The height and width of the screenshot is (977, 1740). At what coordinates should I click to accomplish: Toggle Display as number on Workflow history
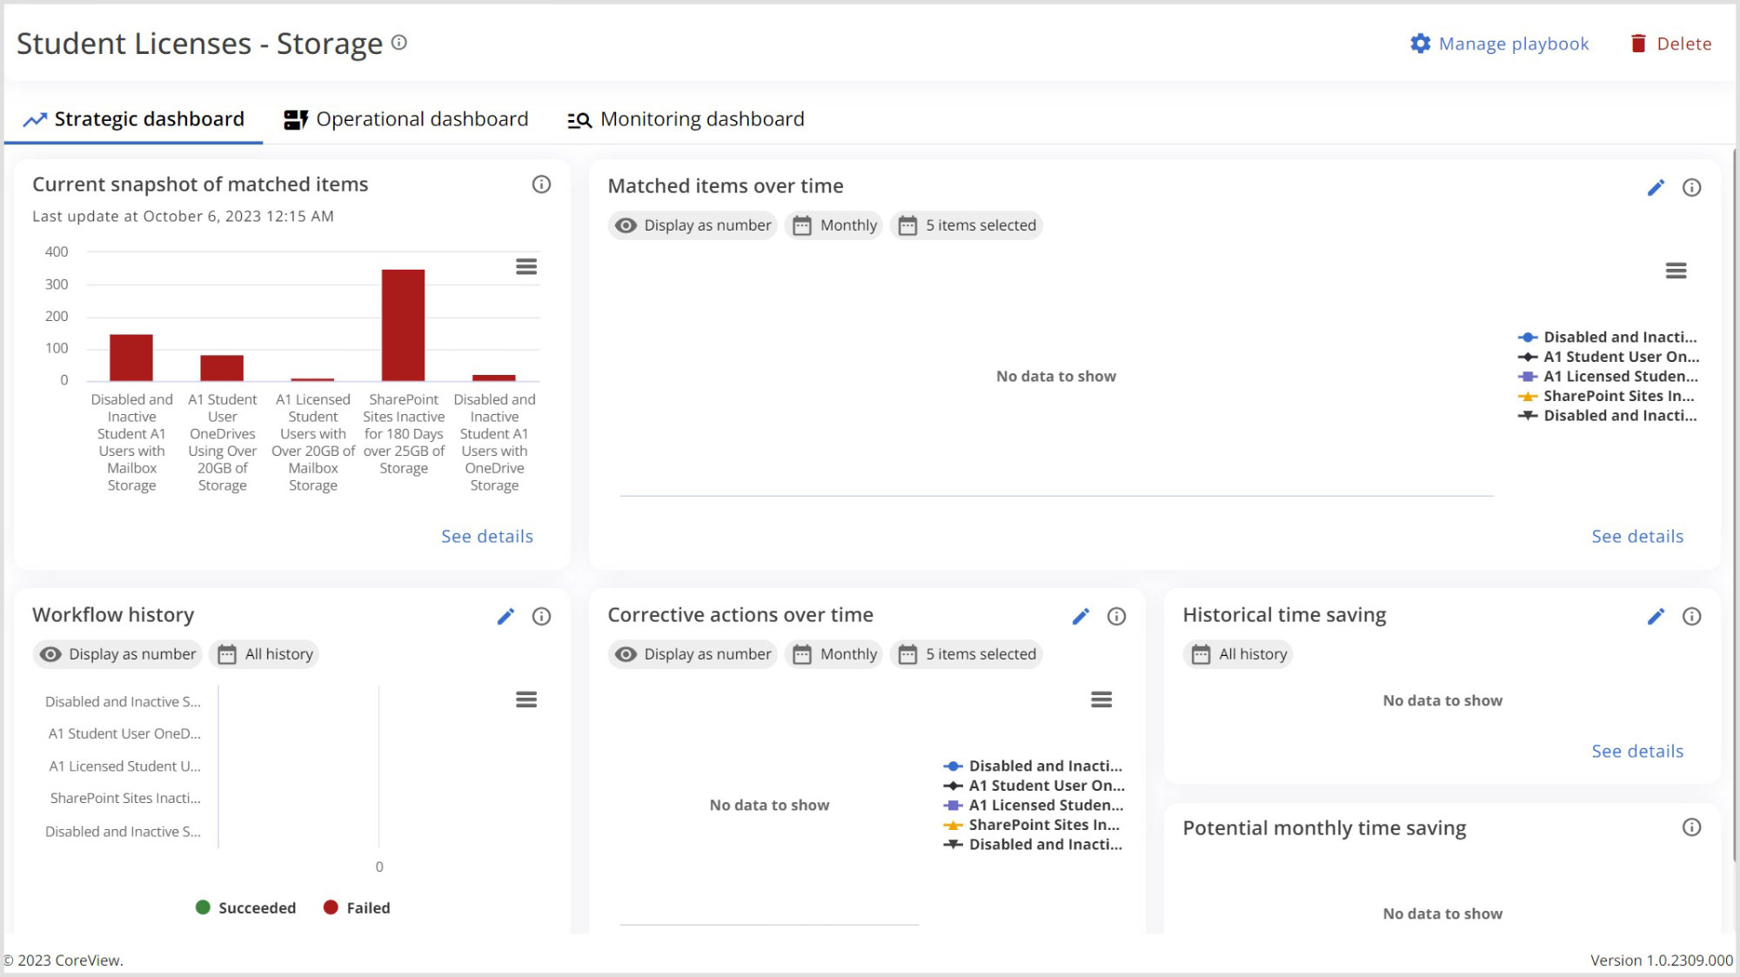[117, 653]
